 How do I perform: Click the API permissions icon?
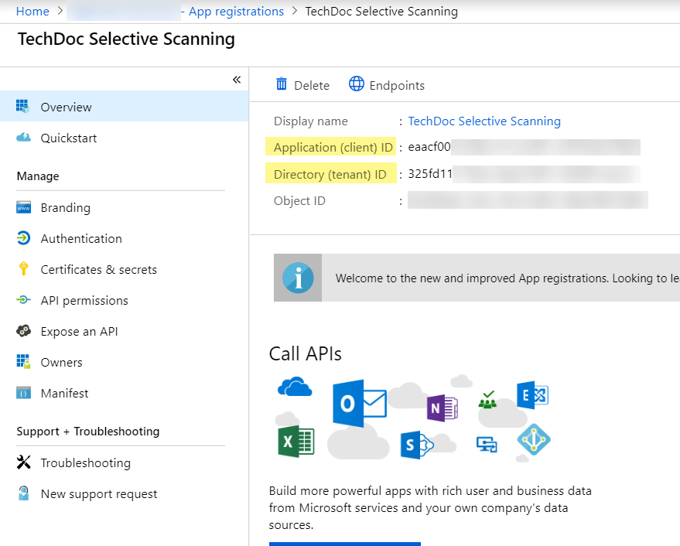tap(23, 300)
